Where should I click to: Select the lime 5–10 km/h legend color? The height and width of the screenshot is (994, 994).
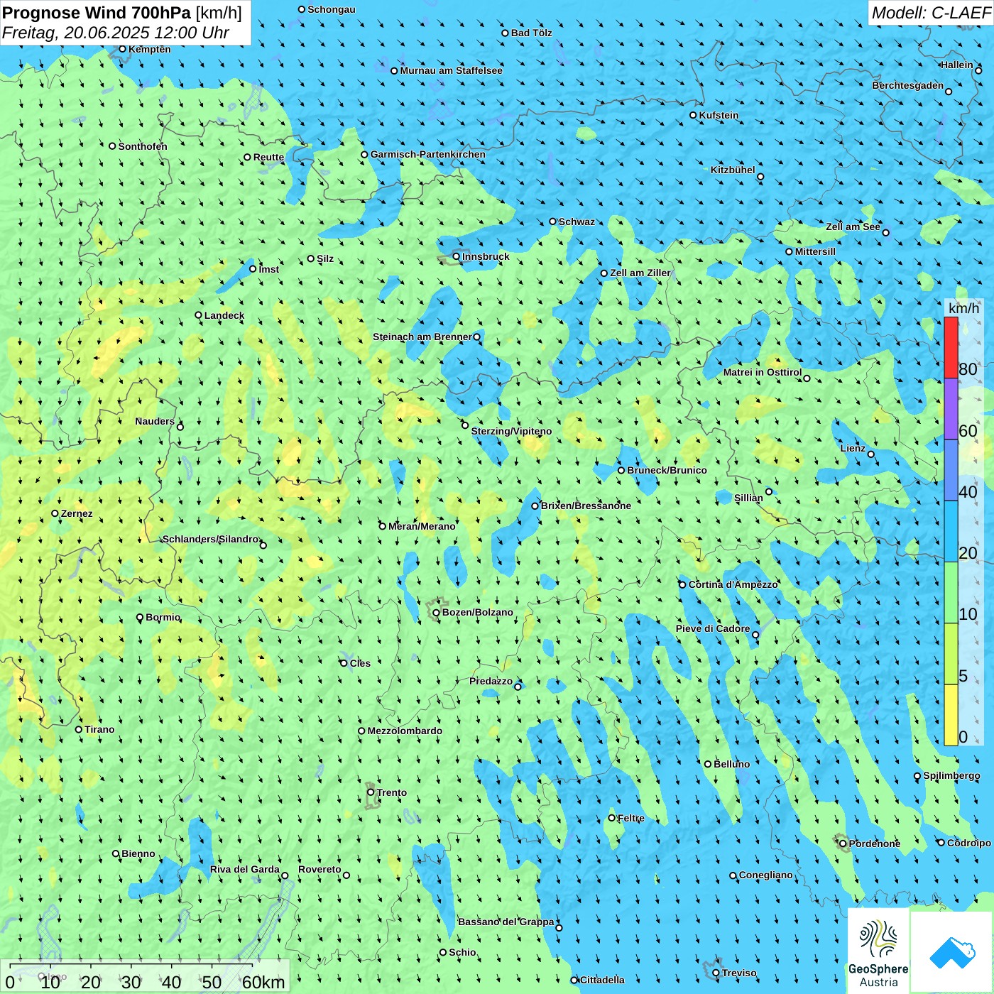951,654
